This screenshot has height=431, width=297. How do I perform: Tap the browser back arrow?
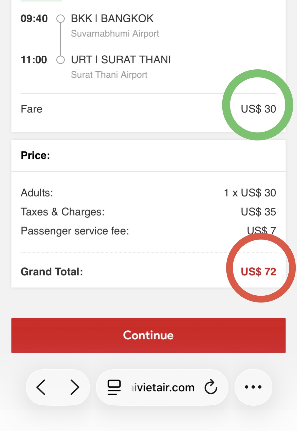[41, 387]
